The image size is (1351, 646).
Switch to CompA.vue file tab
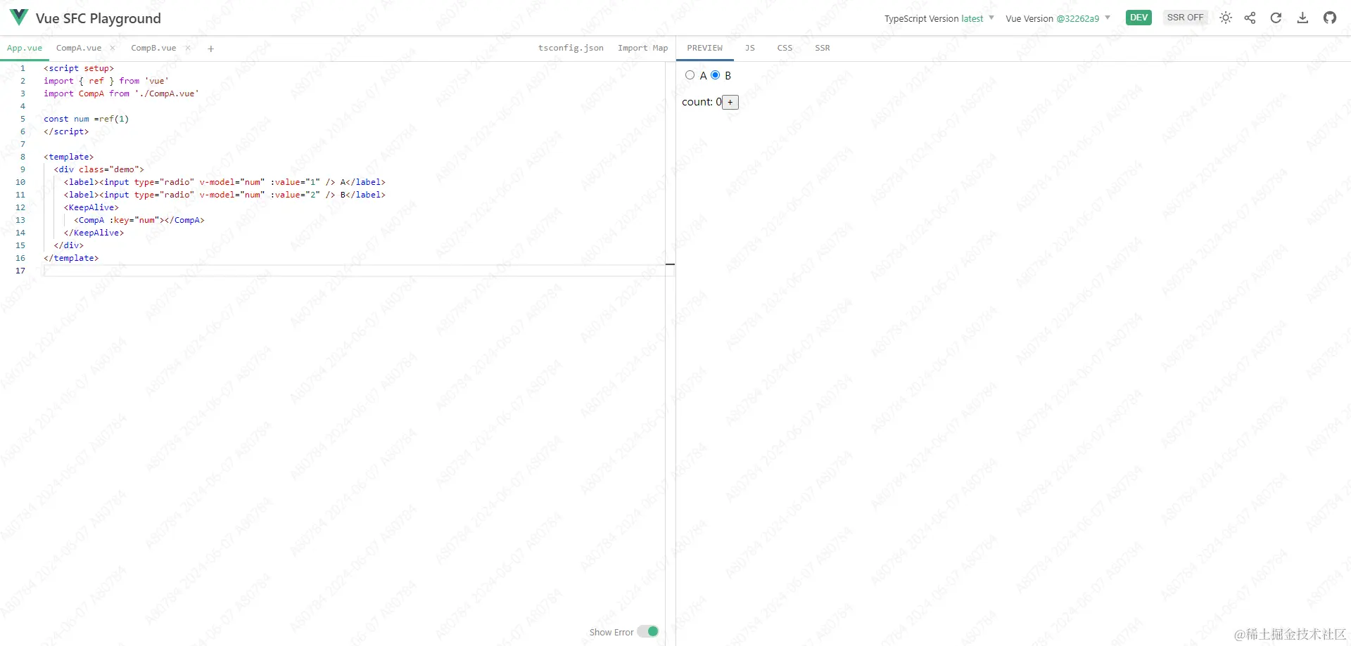pyautogui.click(x=79, y=48)
